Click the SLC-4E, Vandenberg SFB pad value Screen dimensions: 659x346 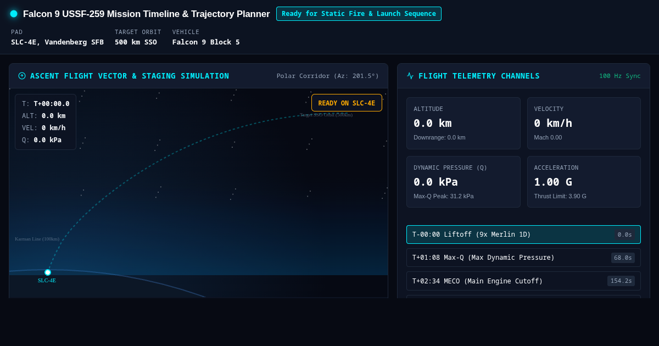point(57,42)
